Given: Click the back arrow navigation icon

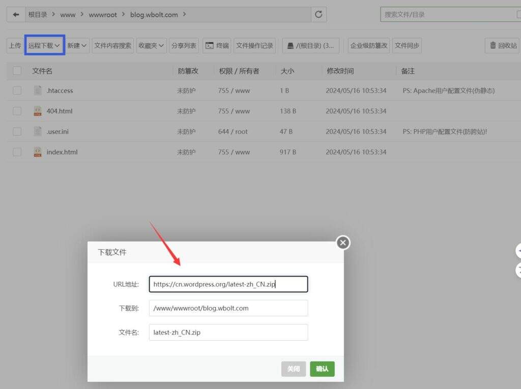Looking at the screenshot, I should 16,15.
